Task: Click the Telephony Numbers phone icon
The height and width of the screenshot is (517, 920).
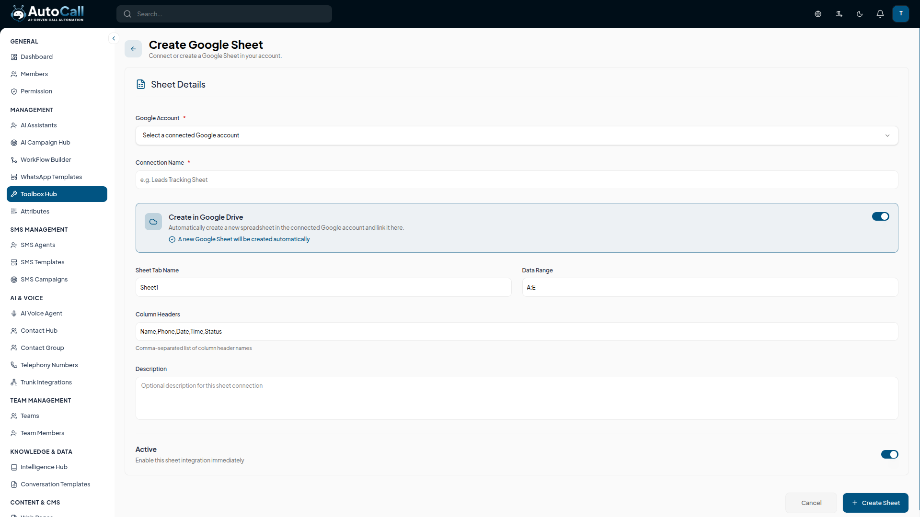Action: pos(14,365)
